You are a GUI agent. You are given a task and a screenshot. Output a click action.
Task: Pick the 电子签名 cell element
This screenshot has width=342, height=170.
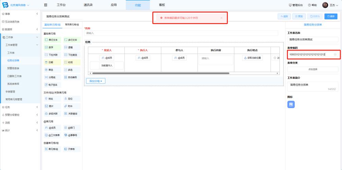click(x=52, y=85)
